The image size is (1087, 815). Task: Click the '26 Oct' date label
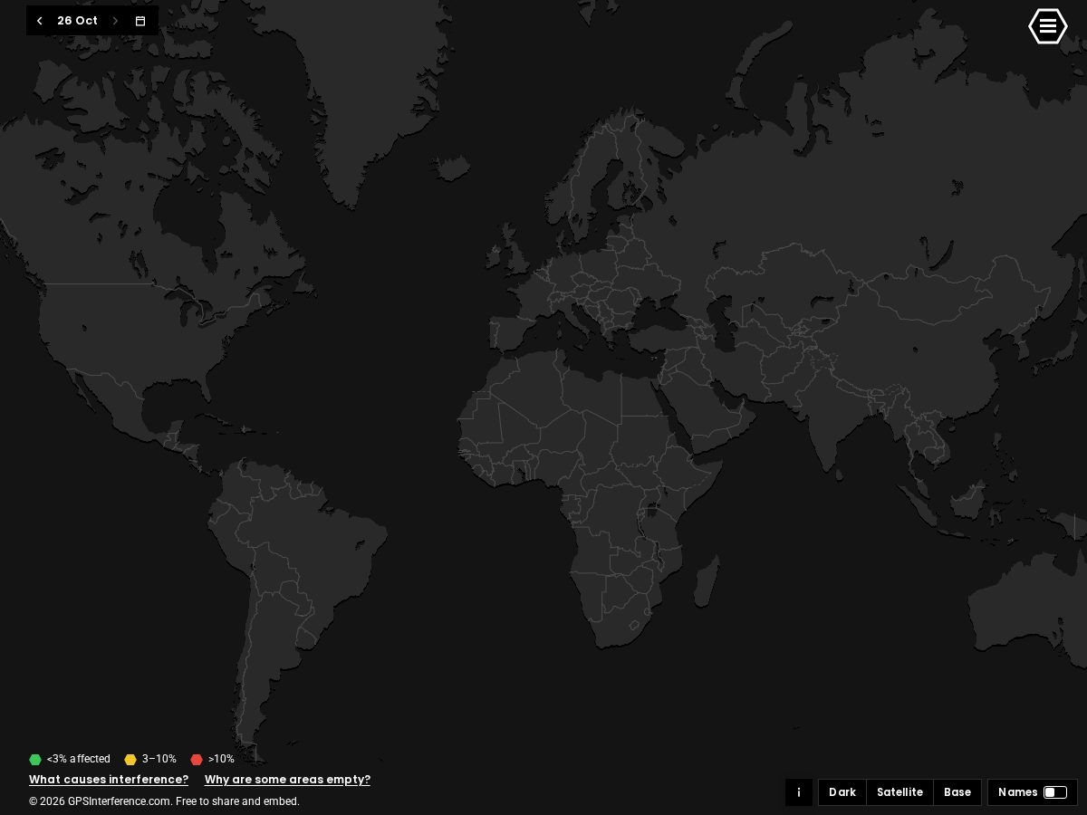point(77,21)
